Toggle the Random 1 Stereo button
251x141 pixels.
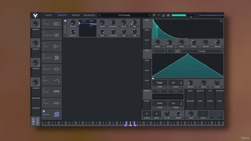(176, 91)
